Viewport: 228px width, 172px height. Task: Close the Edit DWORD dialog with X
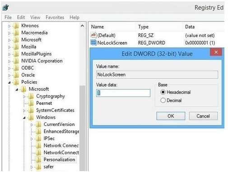(x=216, y=52)
